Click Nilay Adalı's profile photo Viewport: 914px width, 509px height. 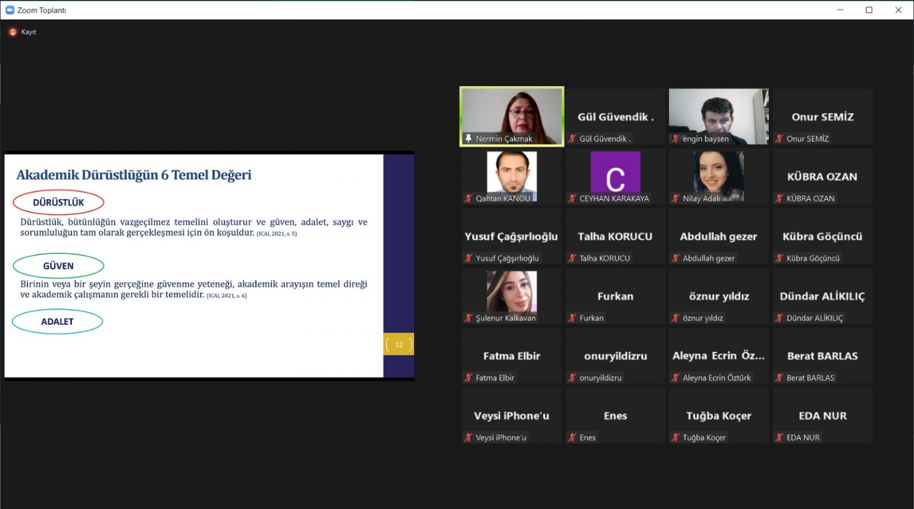click(x=718, y=174)
